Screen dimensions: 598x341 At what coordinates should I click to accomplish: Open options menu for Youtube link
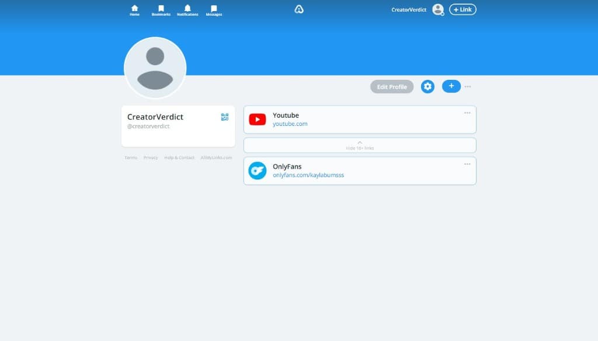point(467,113)
